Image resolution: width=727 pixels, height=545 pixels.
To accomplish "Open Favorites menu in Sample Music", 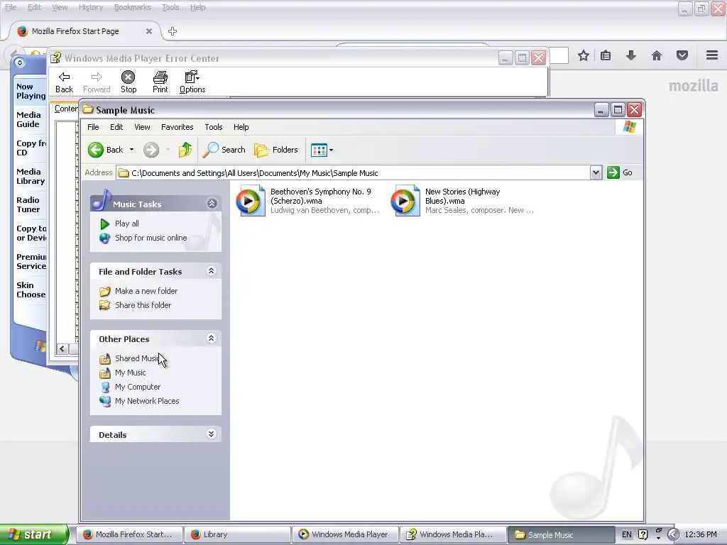I will [x=177, y=127].
